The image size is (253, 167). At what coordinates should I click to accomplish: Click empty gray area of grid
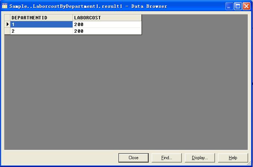(x=126, y=92)
